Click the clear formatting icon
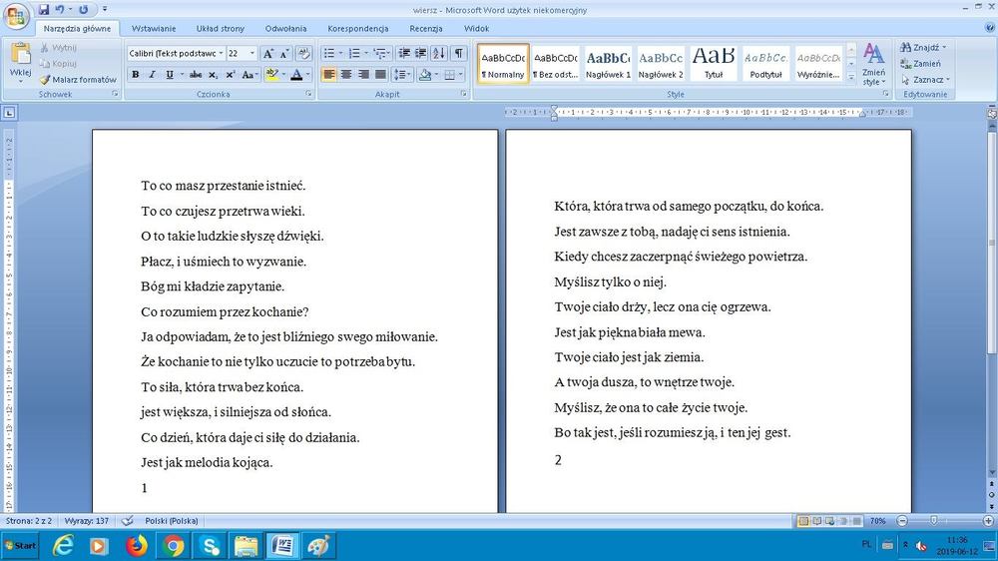Image resolution: width=998 pixels, height=561 pixels. click(304, 53)
